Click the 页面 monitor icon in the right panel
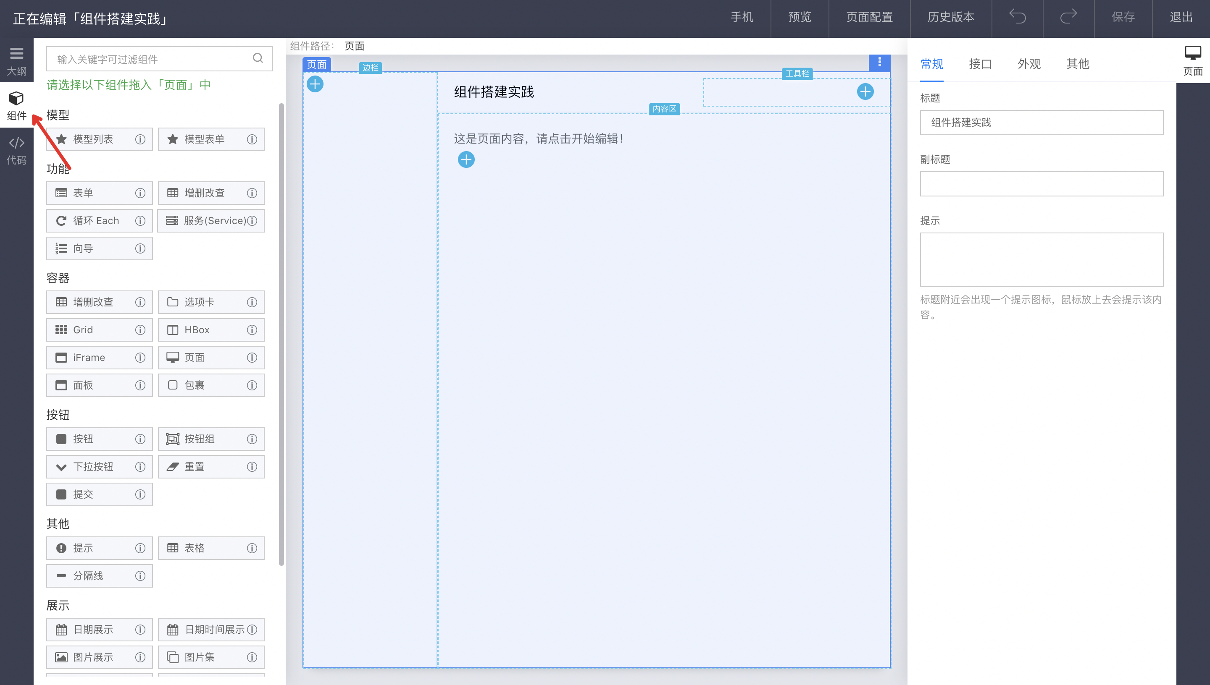 (x=1193, y=61)
